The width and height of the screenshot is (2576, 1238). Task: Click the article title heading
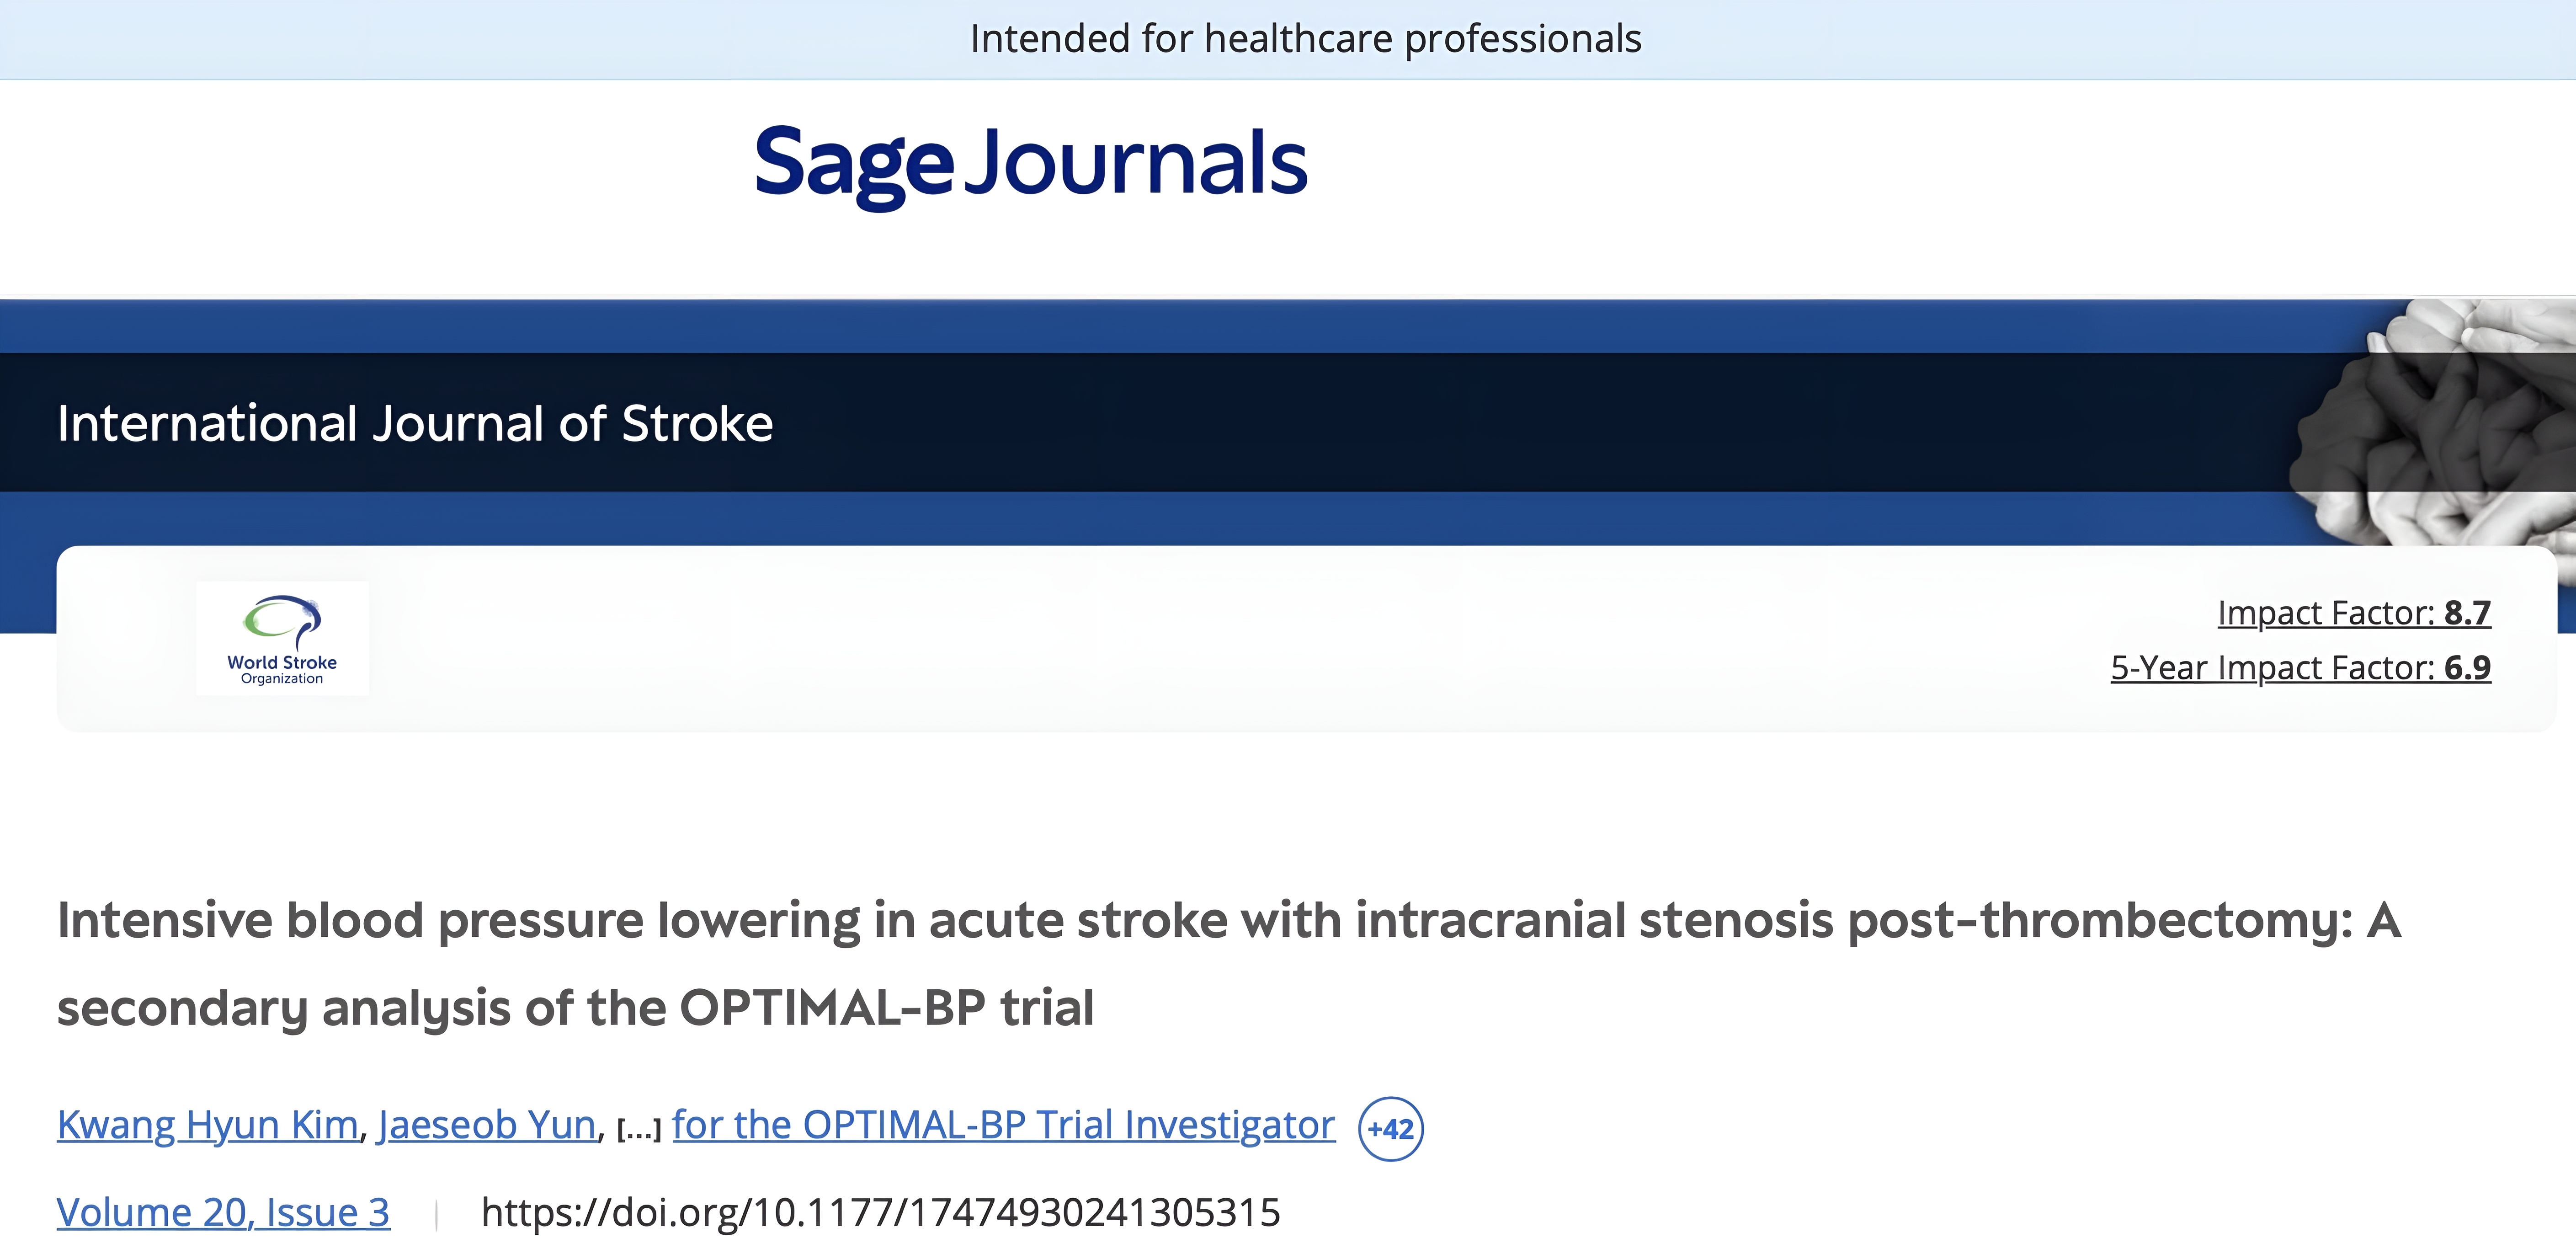pos(1228,963)
